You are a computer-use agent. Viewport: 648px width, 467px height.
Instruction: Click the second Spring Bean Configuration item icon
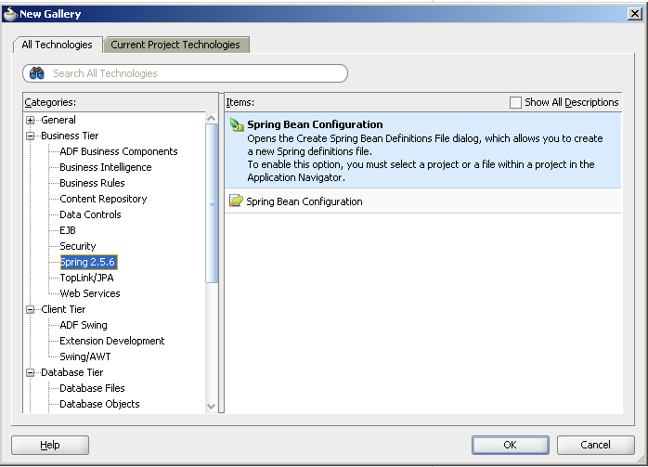coord(236,201)
